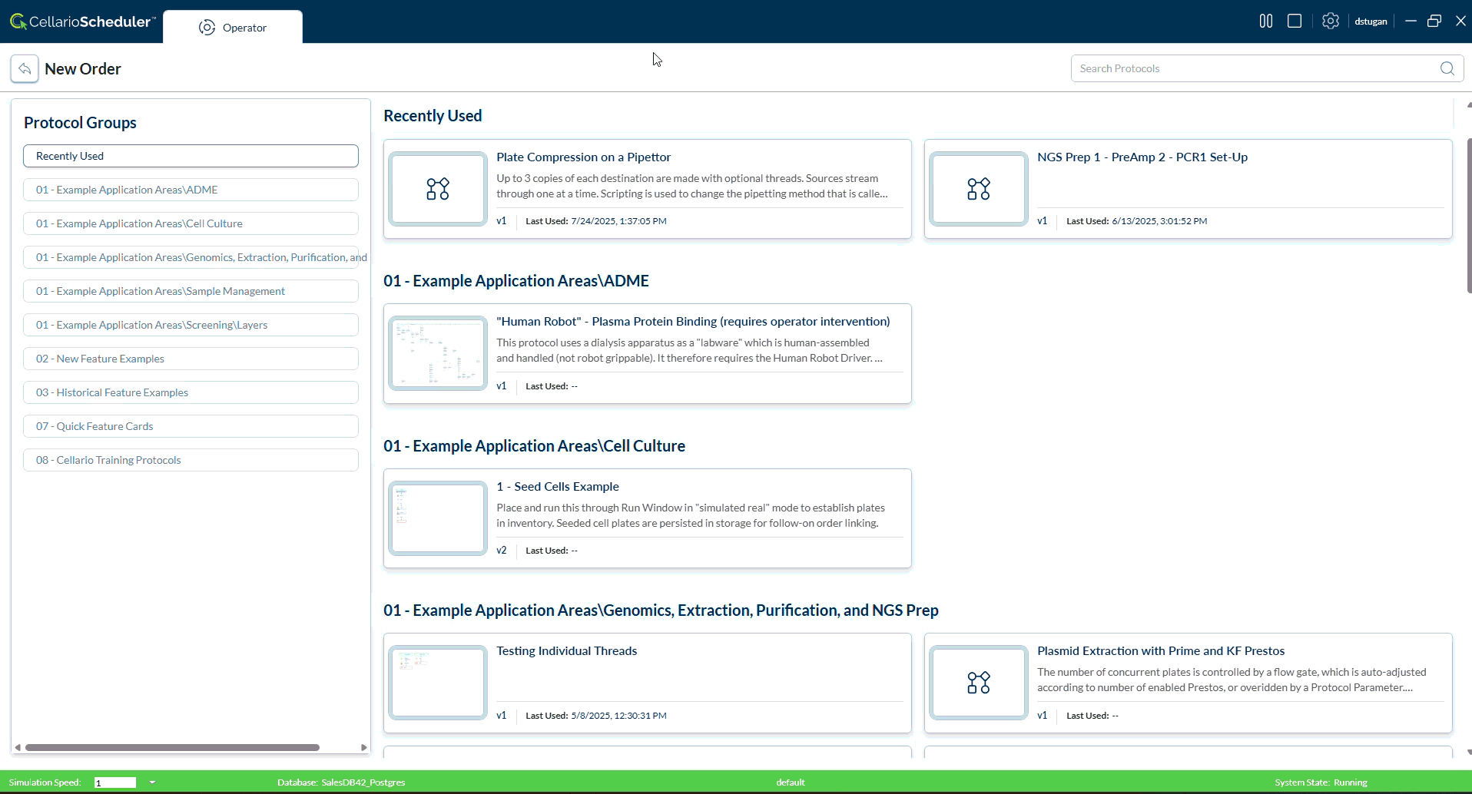Click the back arrow beside New Order
1472x794 pixels.
(25, 69)
